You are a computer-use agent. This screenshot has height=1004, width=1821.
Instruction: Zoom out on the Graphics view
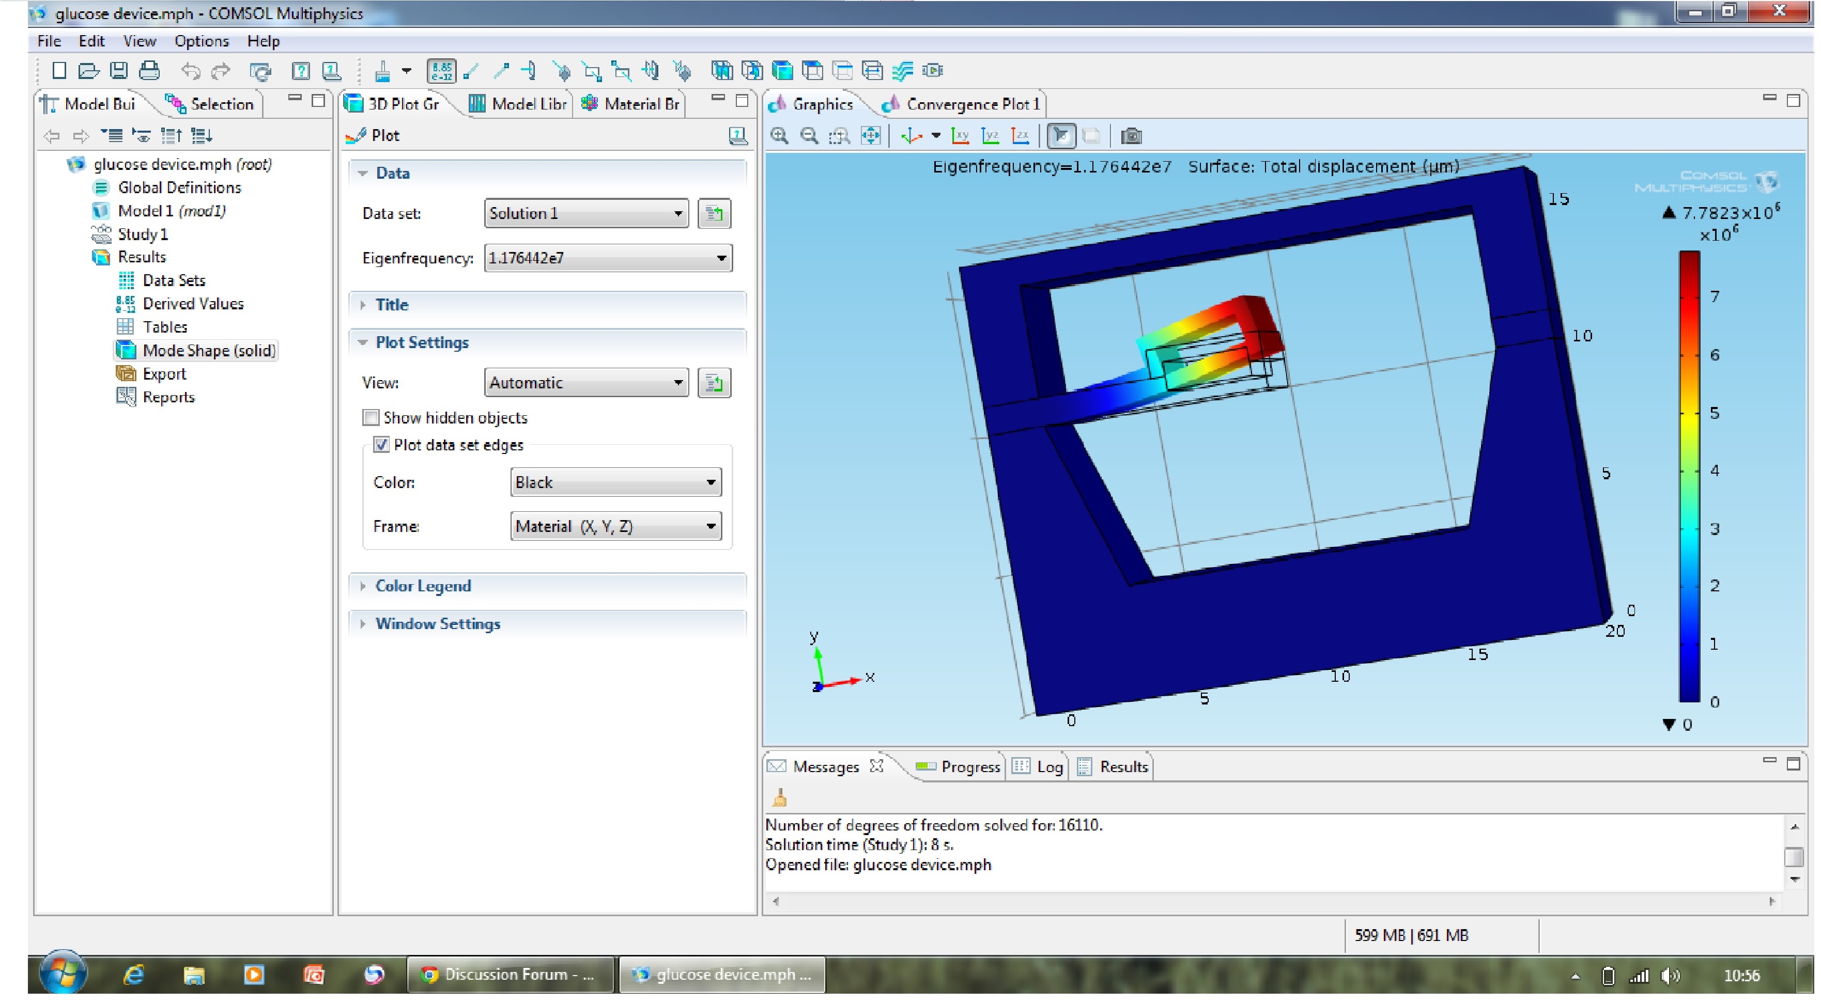tap(809, 136)
